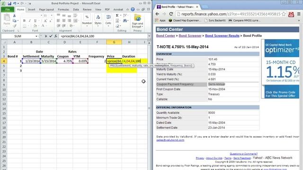Select the Bond Profile Chrome tab
Screen dimensions: 303x170
[178, 7]
